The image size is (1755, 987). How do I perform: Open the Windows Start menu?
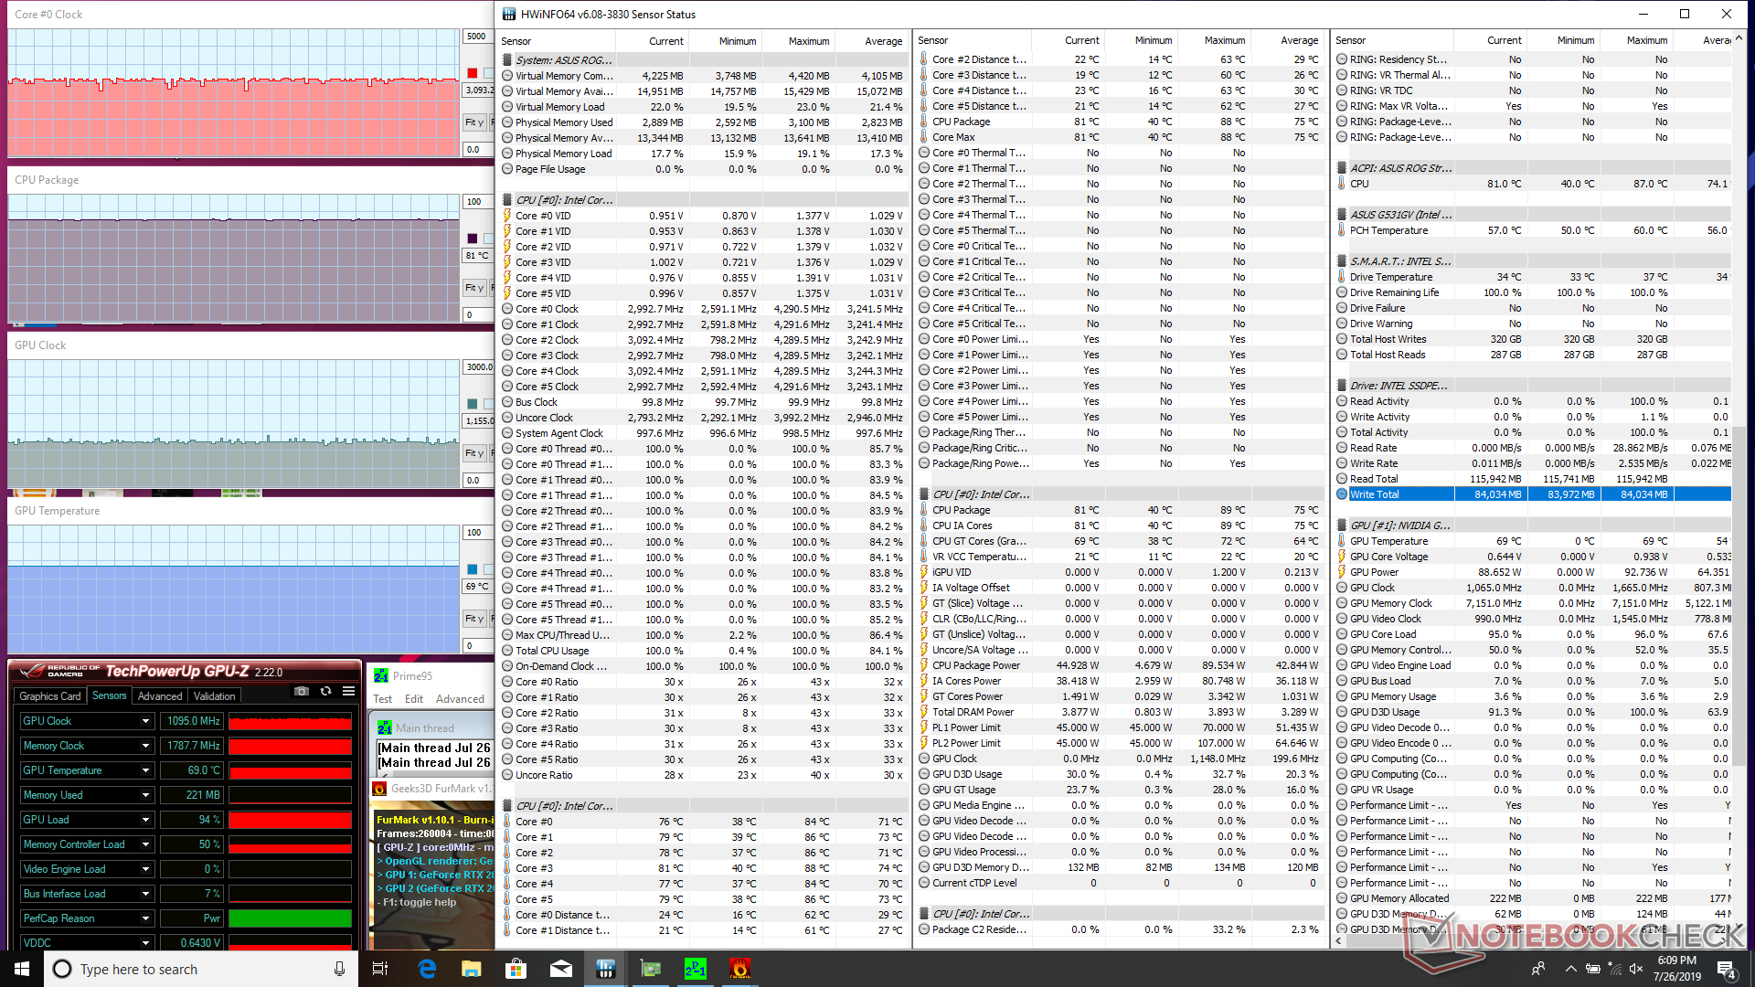(22, 969)
